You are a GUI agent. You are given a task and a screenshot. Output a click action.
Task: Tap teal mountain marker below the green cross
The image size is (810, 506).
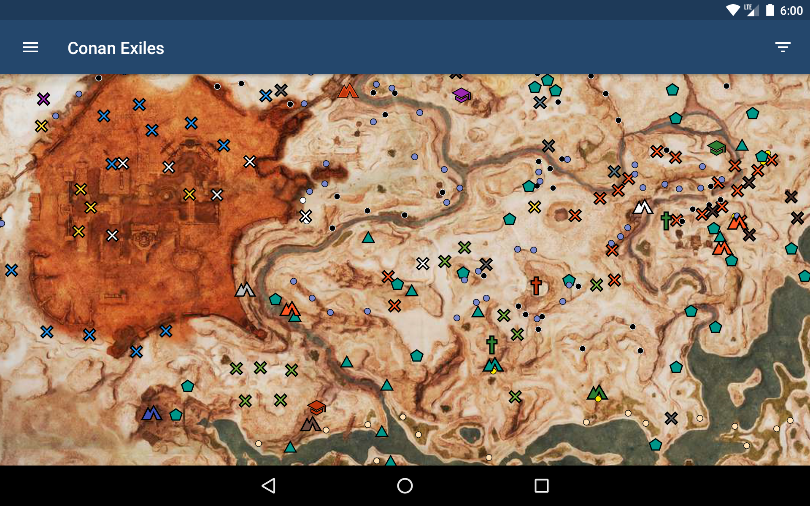coord(493,365)
